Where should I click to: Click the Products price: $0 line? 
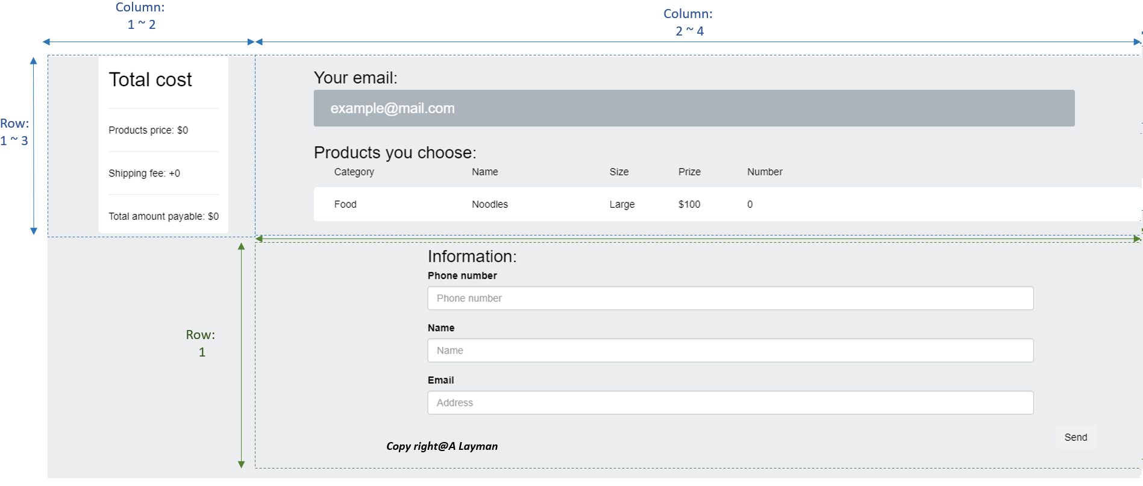[148, 130]
